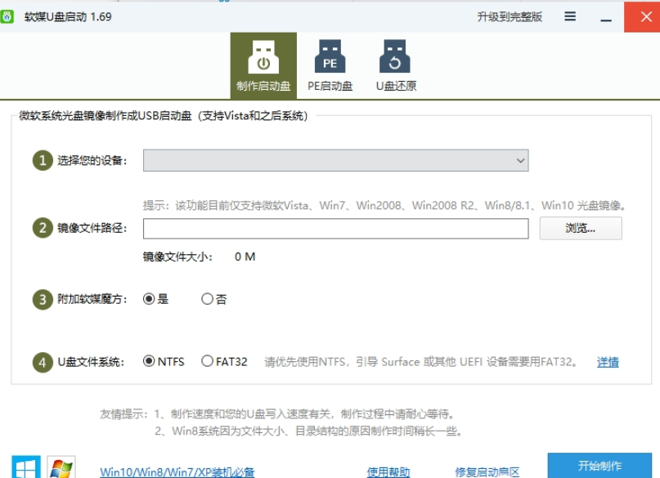Screen dimensions: 660x478
Task: Click the 修复启动扇区 link
Action: pyautogui.click(x=487, y=471)
